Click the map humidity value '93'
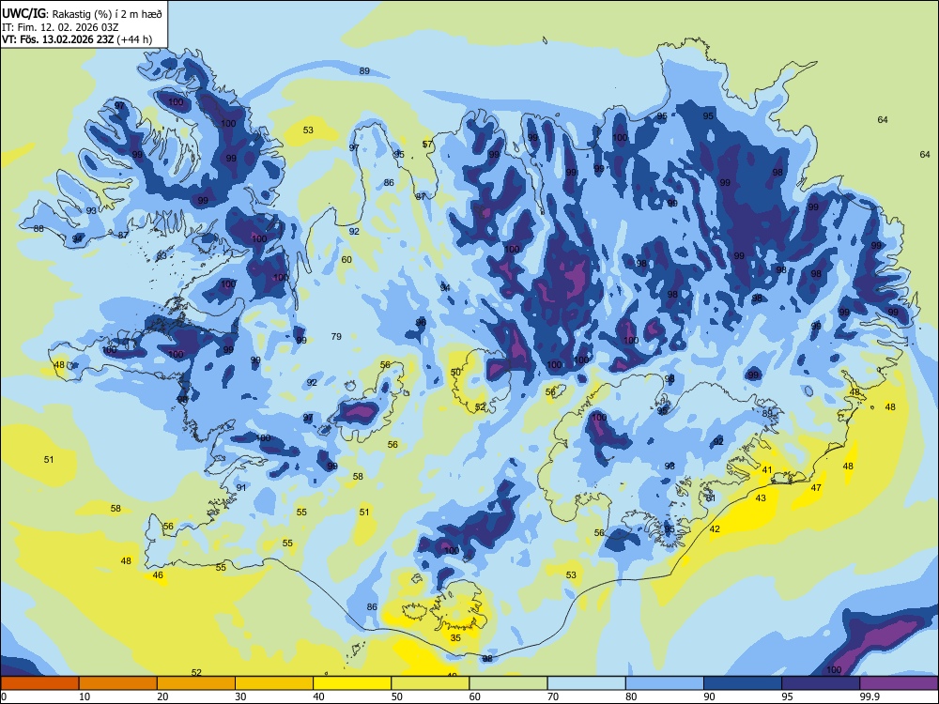Image resolution: width=939 pixels, height=704 pixels. (91, 210)
